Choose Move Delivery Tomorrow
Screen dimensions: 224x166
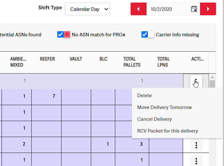pyautogui.click(x=164, y=107)
